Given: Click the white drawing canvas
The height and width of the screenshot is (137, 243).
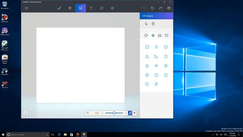Looking at the screenshot, I should point(80,65).
